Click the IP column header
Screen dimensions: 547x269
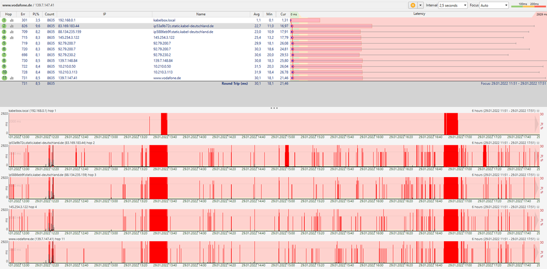[104, 14]
